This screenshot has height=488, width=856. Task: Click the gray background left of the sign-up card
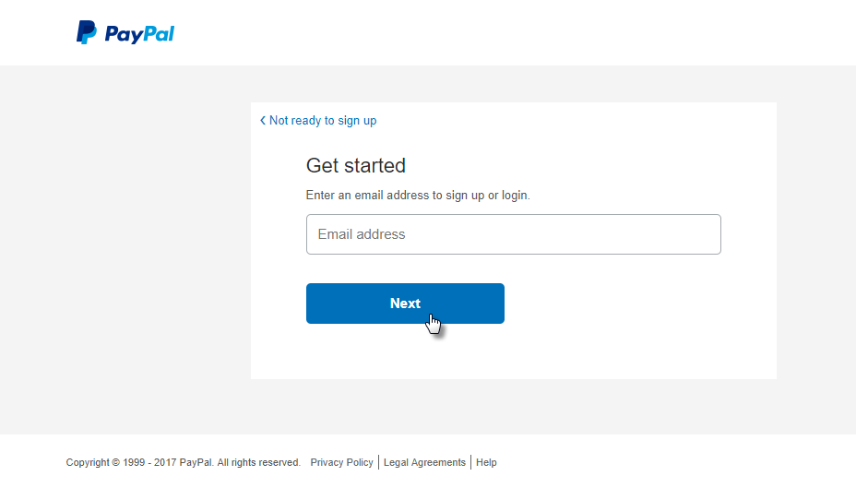tap(125, 249)
